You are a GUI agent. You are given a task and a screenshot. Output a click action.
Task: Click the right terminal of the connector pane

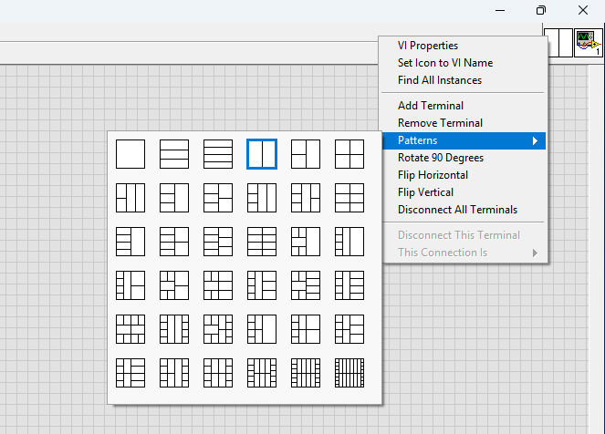566,43
